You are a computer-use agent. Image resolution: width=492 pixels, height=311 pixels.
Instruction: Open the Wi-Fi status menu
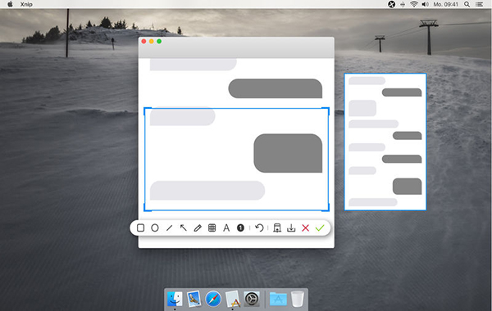point(414,4)
